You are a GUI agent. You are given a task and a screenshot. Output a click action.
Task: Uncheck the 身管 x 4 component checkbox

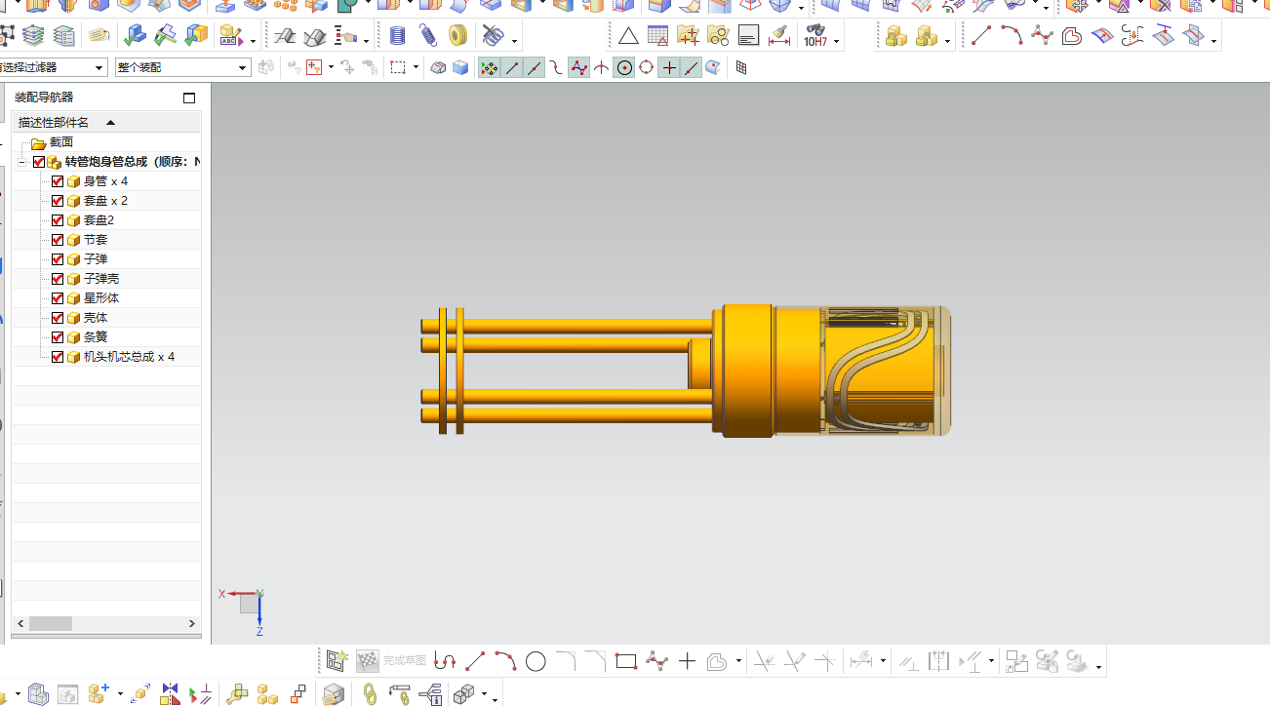(x=58, y=181)
